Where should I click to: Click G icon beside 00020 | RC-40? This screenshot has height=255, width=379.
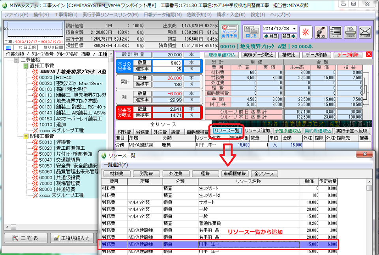(x=35, y=77)
